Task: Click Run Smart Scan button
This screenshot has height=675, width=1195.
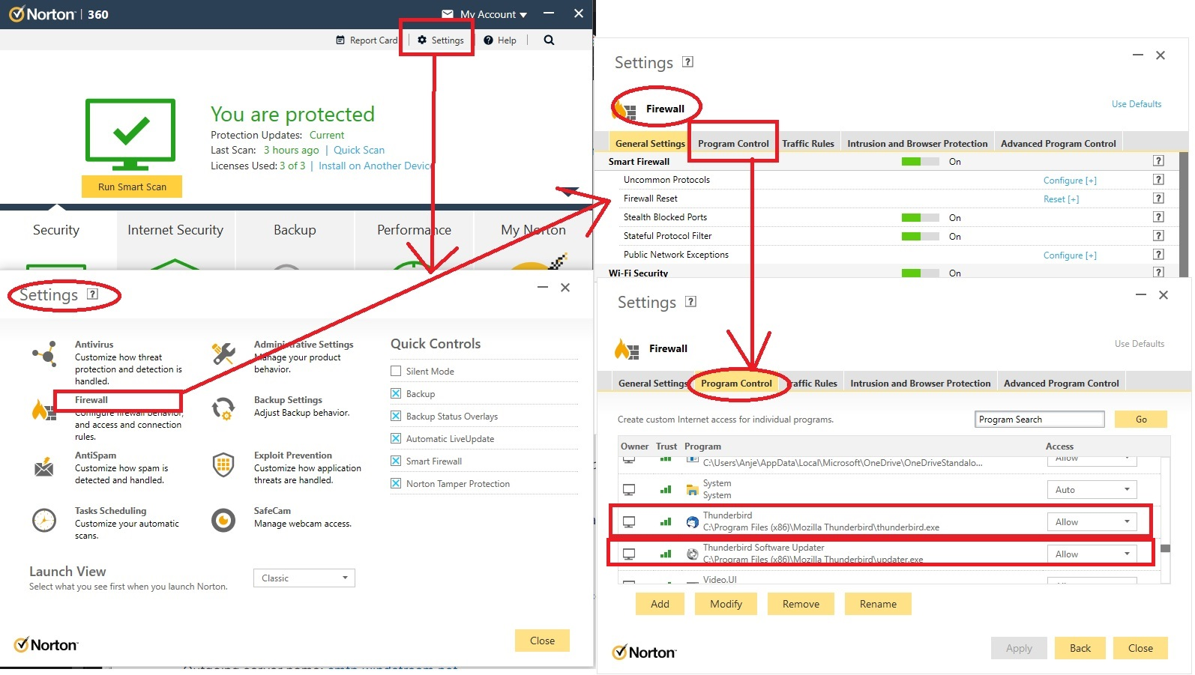Action: [x=132, y=187]
